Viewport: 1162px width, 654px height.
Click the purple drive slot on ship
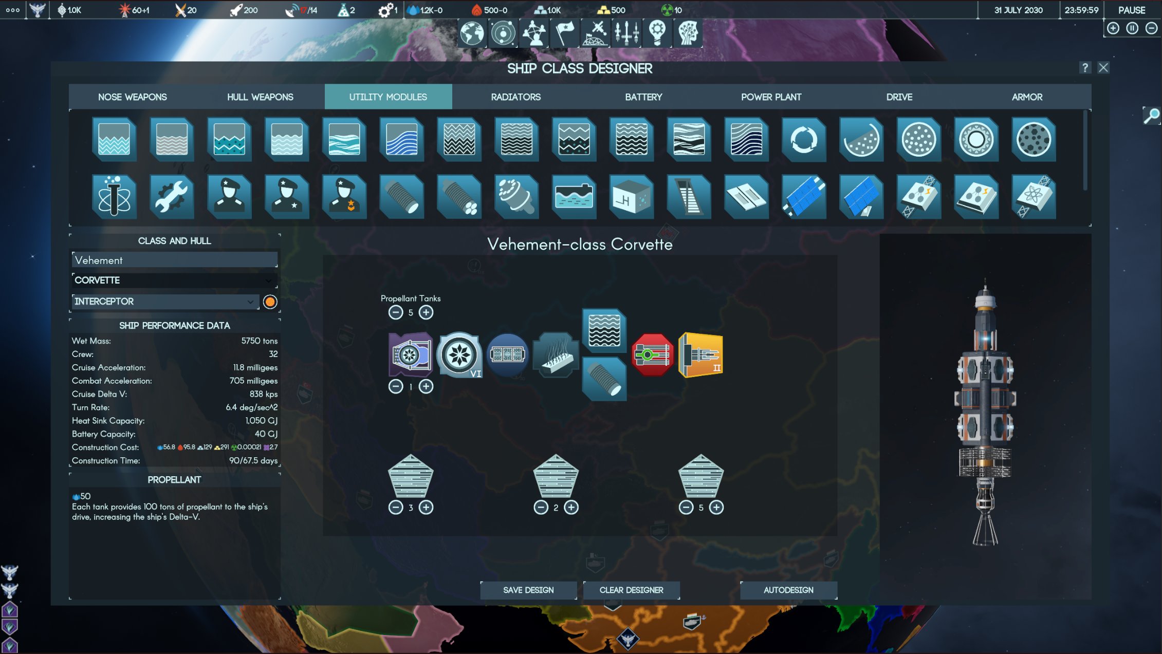[x=411, y=354]
